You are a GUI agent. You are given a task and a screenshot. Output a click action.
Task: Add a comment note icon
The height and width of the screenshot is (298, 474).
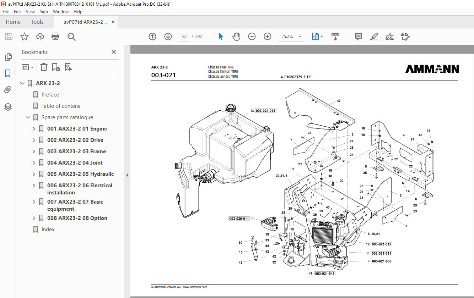[x=359, y=37]
